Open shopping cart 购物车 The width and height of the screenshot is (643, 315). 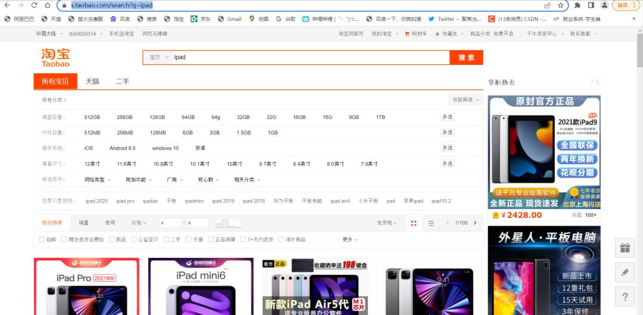[x=415, y=34]
